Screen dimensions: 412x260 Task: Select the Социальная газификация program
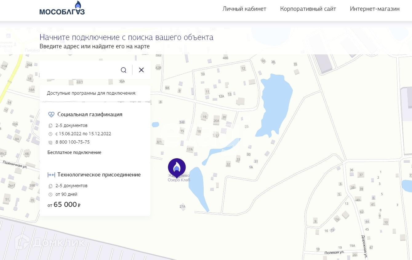click(x=90, y=115)
